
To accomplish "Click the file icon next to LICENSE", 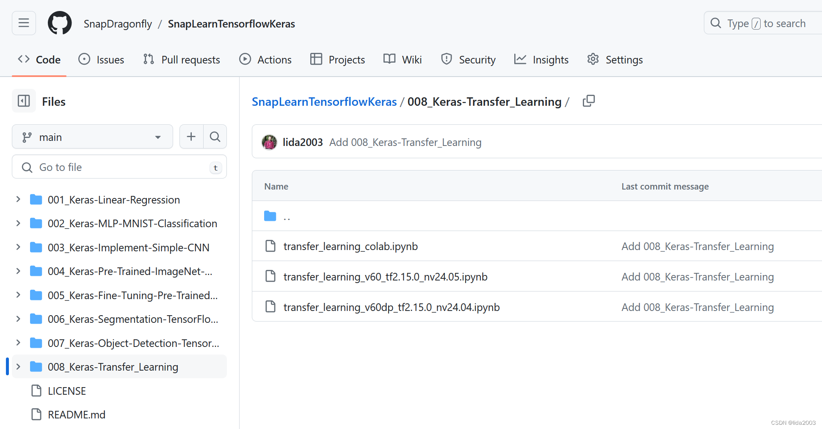I will pos(37,391).
